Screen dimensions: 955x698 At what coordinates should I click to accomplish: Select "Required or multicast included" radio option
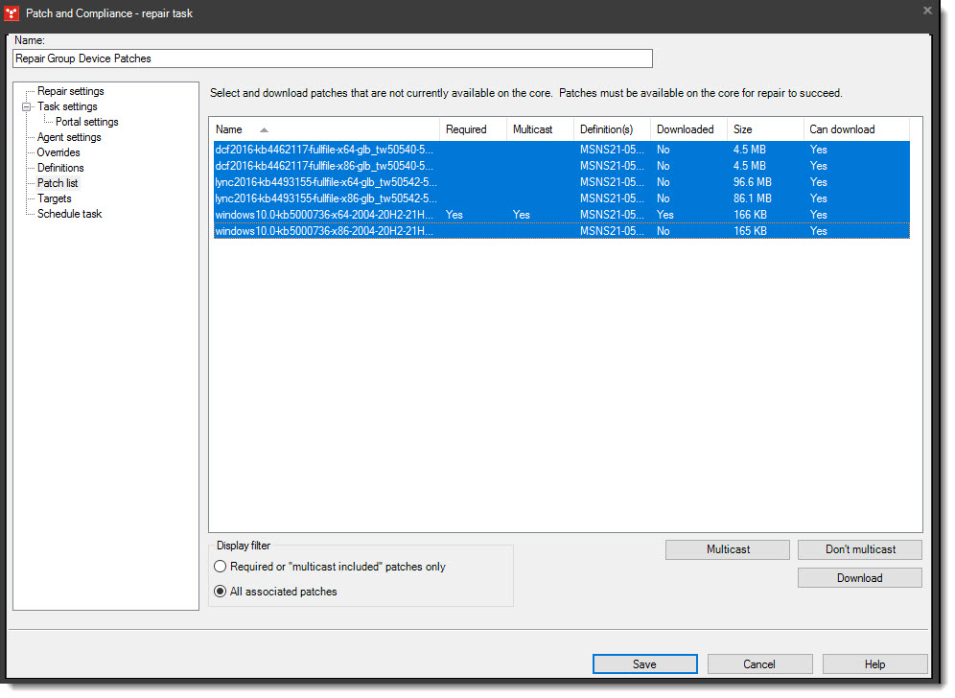click(x=221, y=567)
